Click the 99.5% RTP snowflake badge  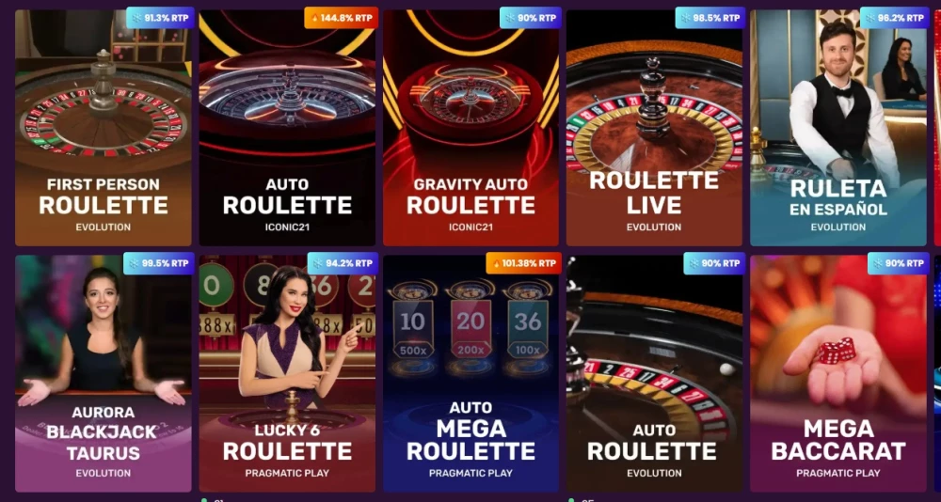coord(158,263)
